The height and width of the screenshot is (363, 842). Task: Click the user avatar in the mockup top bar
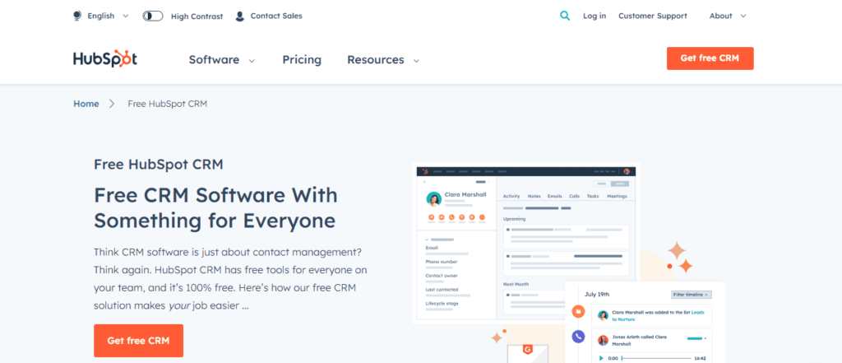[626, 171]
